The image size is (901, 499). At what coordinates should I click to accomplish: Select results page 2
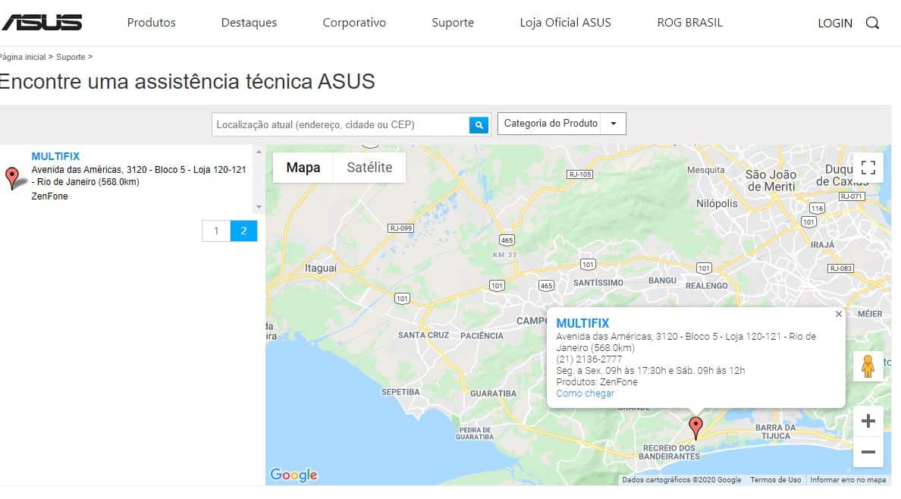pos(243,231)
